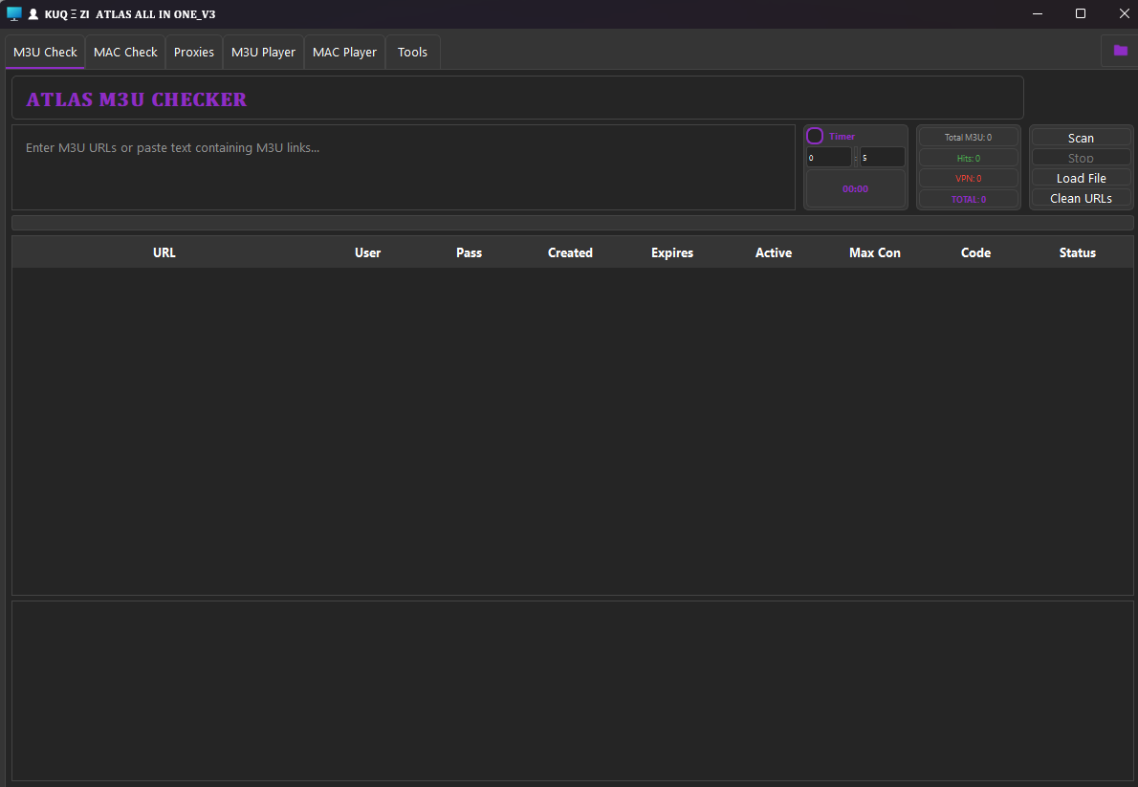Open the Tools tab
Screen dimensions: 1138x787
click(412, 53)
